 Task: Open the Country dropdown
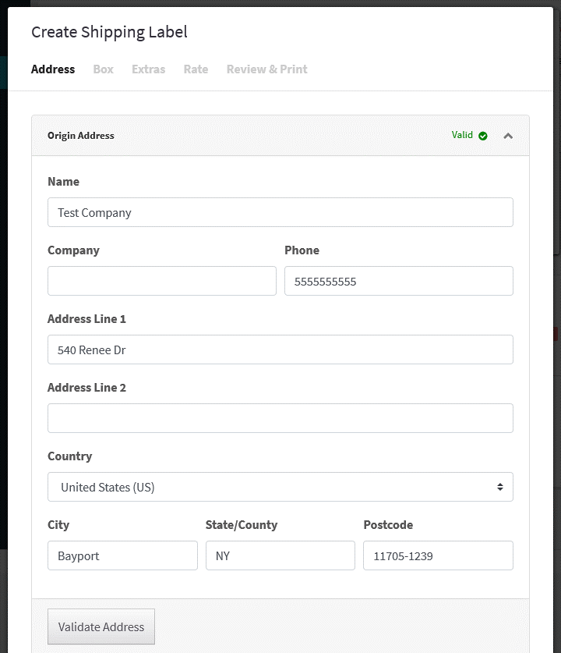[x=280, y=487]
